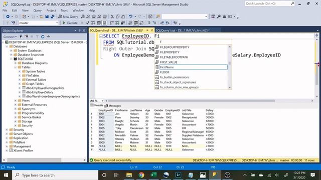Click the Quick Launch search field
Viewport: 321px width, 180px height.
click(x=268, y=3)
